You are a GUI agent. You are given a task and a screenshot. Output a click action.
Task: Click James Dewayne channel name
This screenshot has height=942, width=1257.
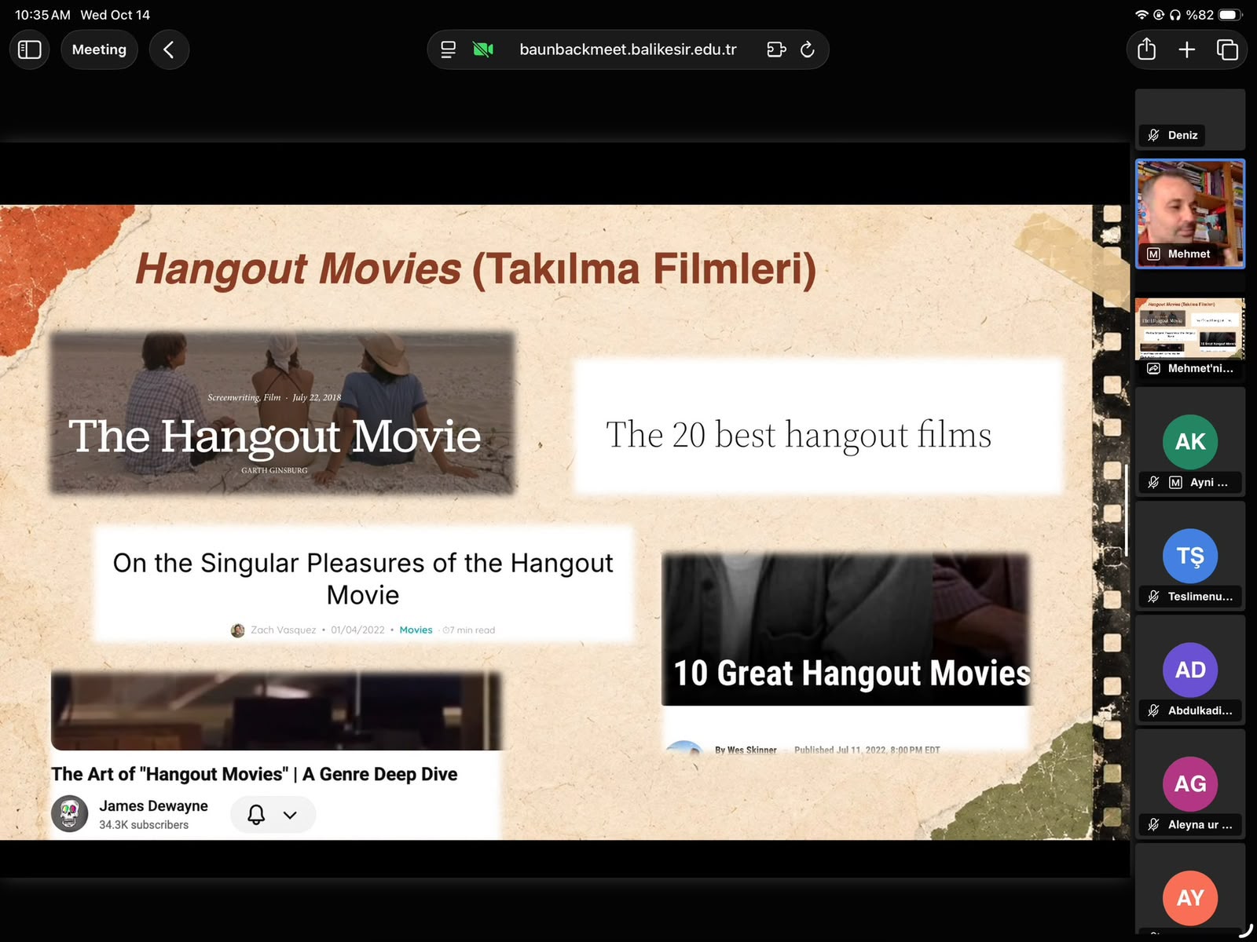pyautogui.click(x=153, y=806)
